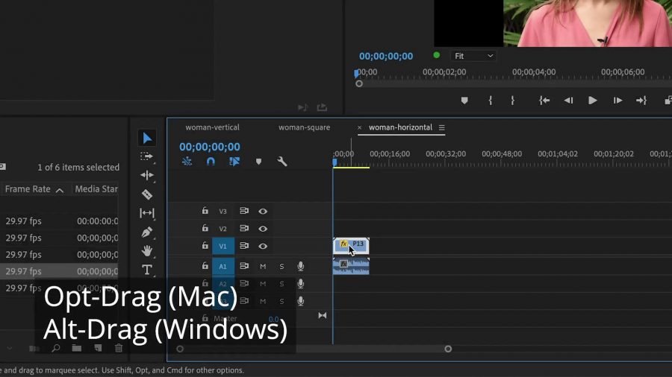The image size is (672, 377).
Task: Add marker in Program monitor
Action: pos(464,101)
